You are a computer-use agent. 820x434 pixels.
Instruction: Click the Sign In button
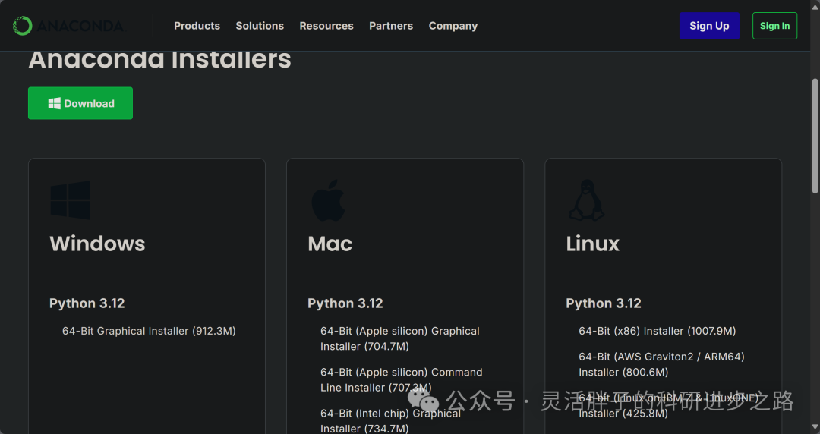point(774,26)
